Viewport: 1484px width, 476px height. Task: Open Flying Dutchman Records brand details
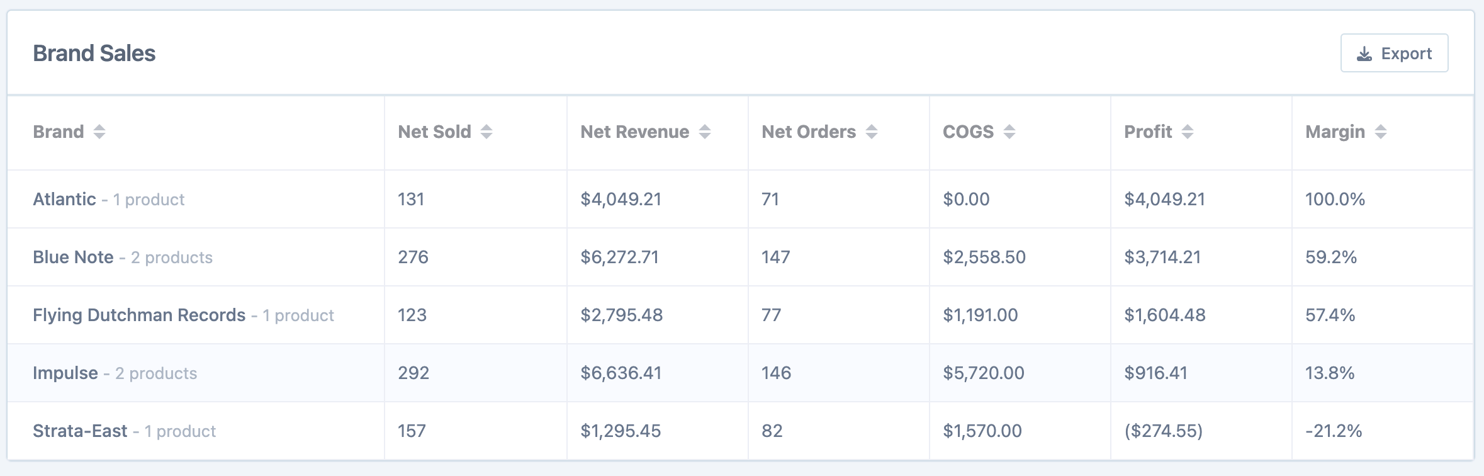coord(139,315)
